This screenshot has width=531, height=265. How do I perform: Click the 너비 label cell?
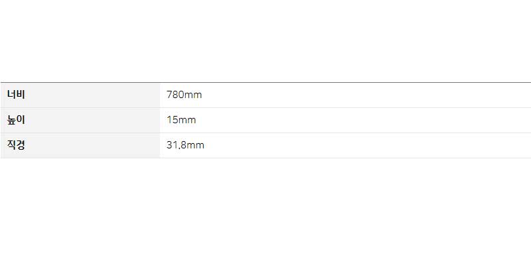80,95
